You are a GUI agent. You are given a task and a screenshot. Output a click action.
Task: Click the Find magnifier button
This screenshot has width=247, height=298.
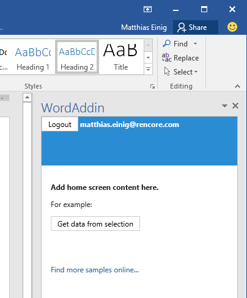coord(175,44)
